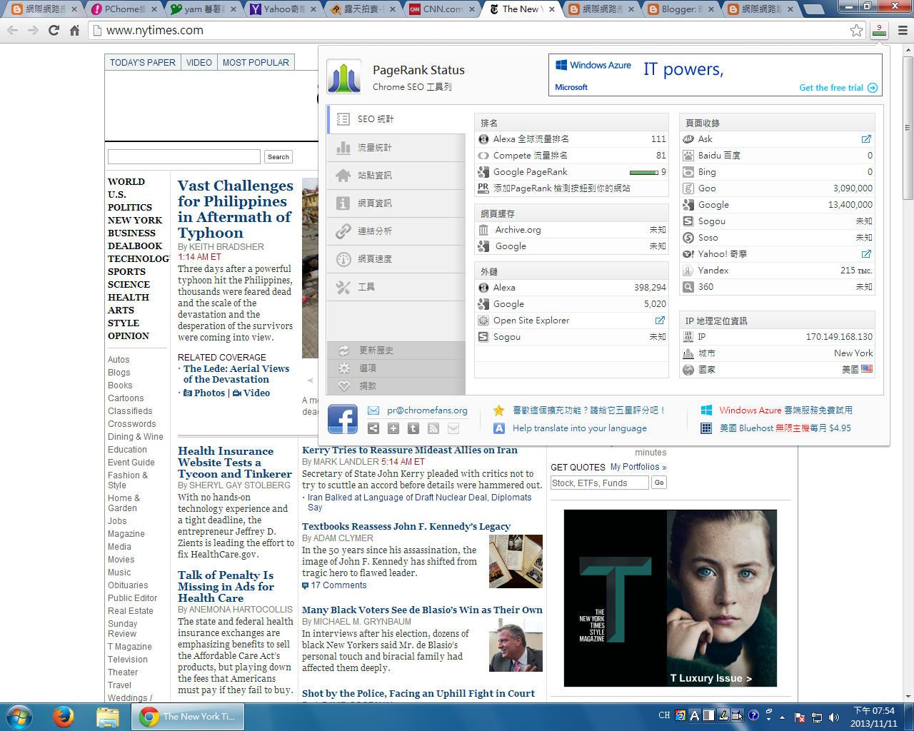Go back to the previous page
Viewport: 914px width, 731px height.
click(x=13, y=30)
